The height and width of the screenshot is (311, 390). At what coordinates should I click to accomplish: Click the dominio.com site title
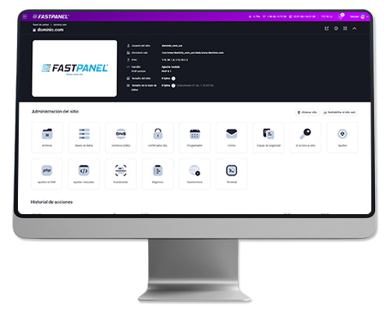point(50,30)
